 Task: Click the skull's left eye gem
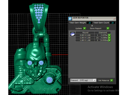click(30, 63)
